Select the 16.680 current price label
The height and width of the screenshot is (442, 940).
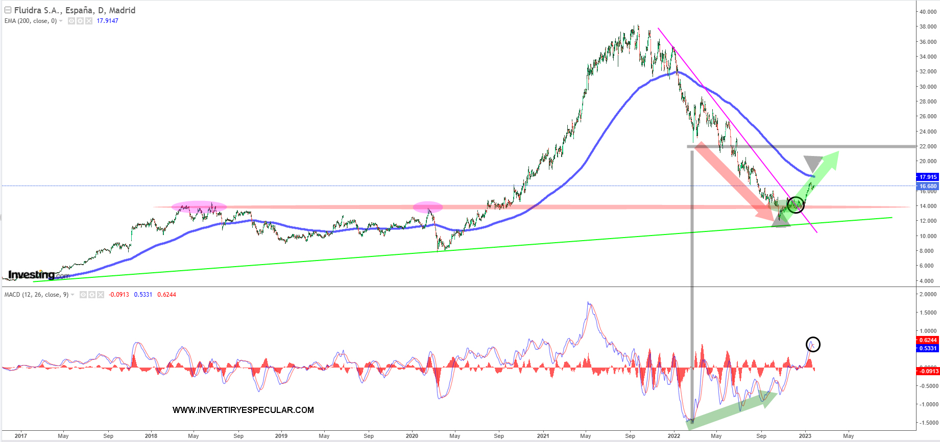[928, 186]
